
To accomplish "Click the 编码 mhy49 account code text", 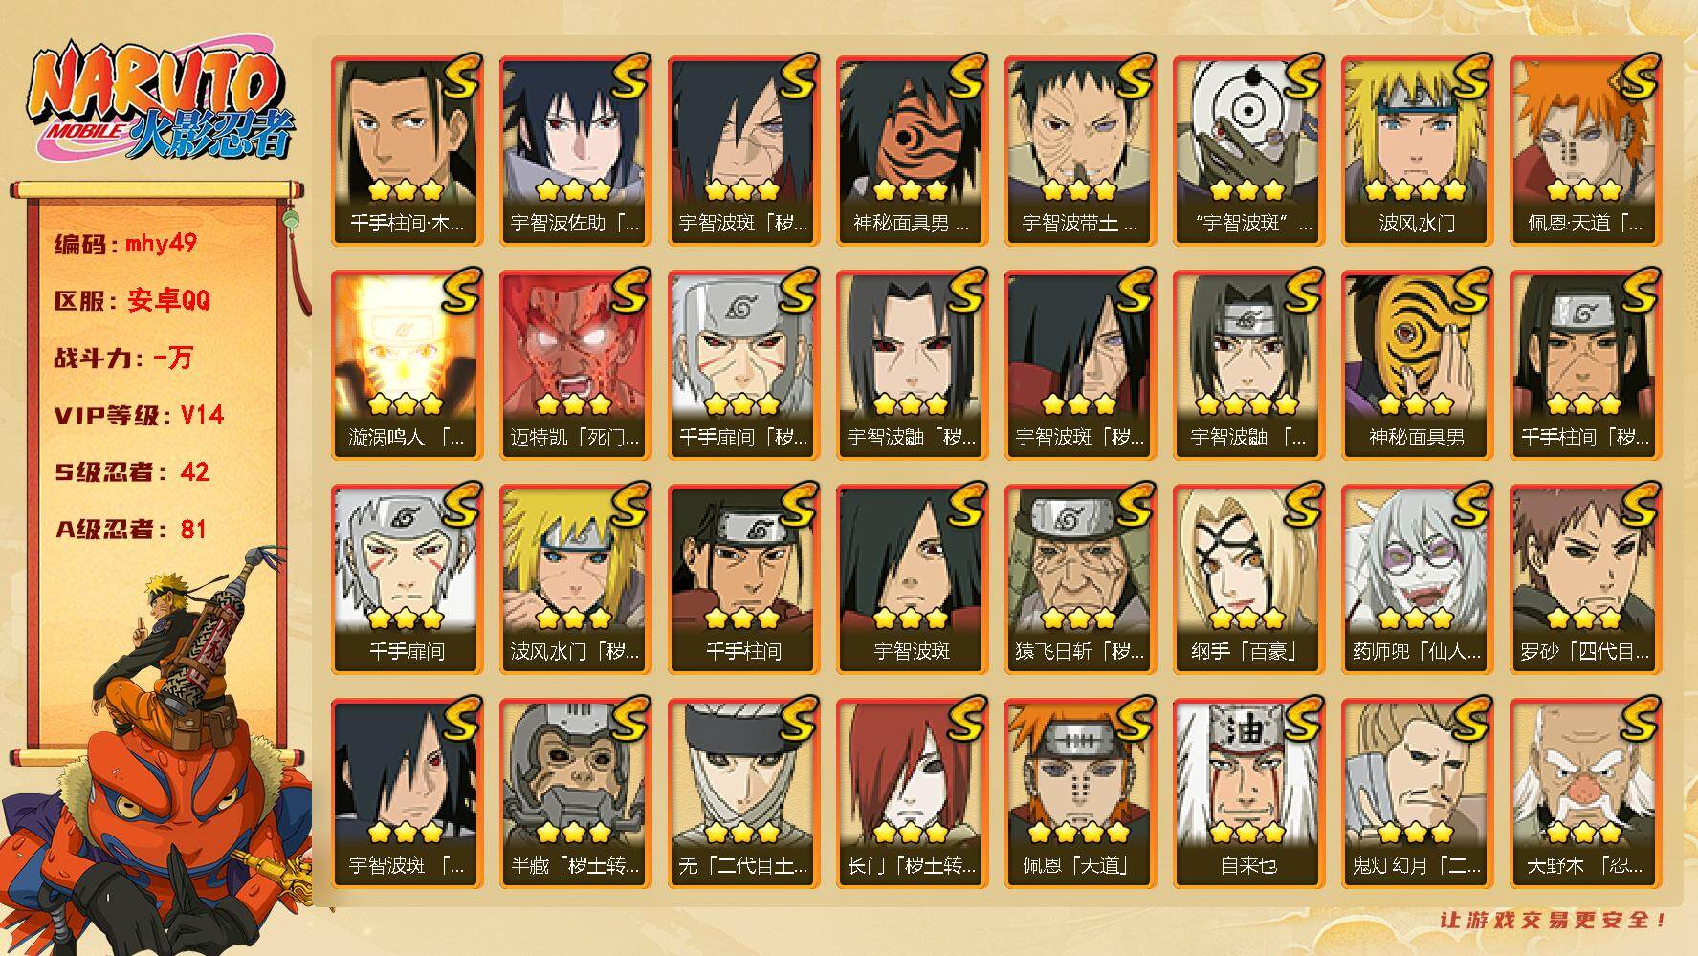I will pos(125,244).
